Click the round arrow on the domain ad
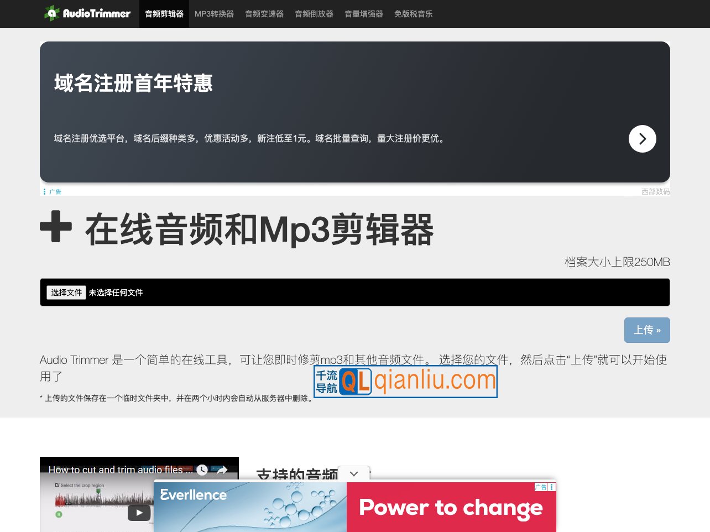The height and width of the screenshot is (532, 710). click(642, 139)
